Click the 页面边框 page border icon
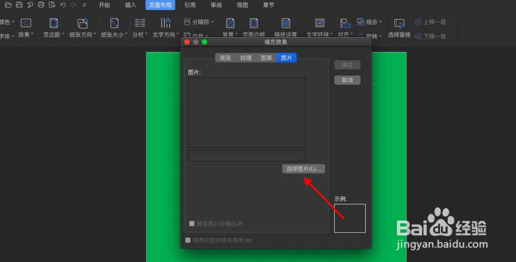Viewport: 516px width, 262px height. tap(254, 23)
